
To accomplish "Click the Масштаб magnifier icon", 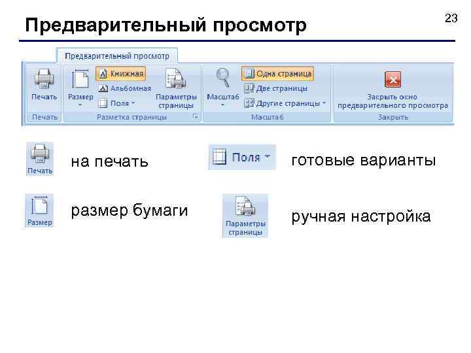I will [223, 78].
